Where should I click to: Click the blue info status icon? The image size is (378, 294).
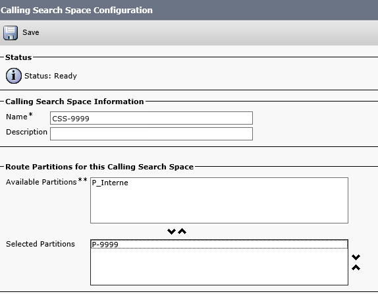[14, 76]
